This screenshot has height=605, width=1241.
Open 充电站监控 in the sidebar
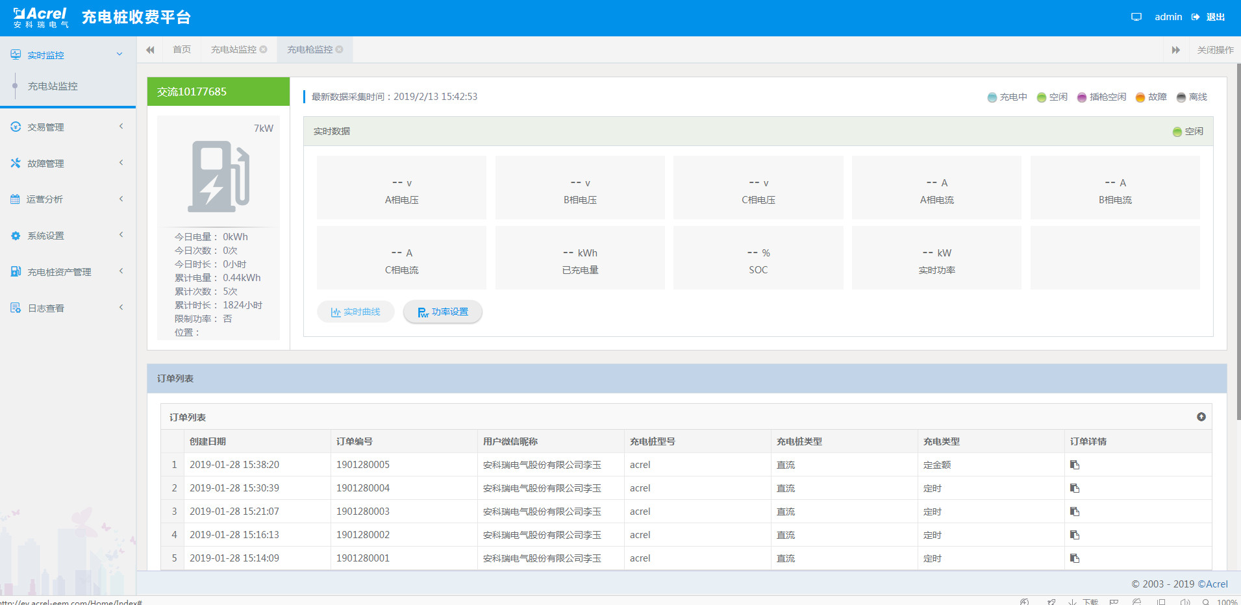pyautogui.click(x=53, y=86)
